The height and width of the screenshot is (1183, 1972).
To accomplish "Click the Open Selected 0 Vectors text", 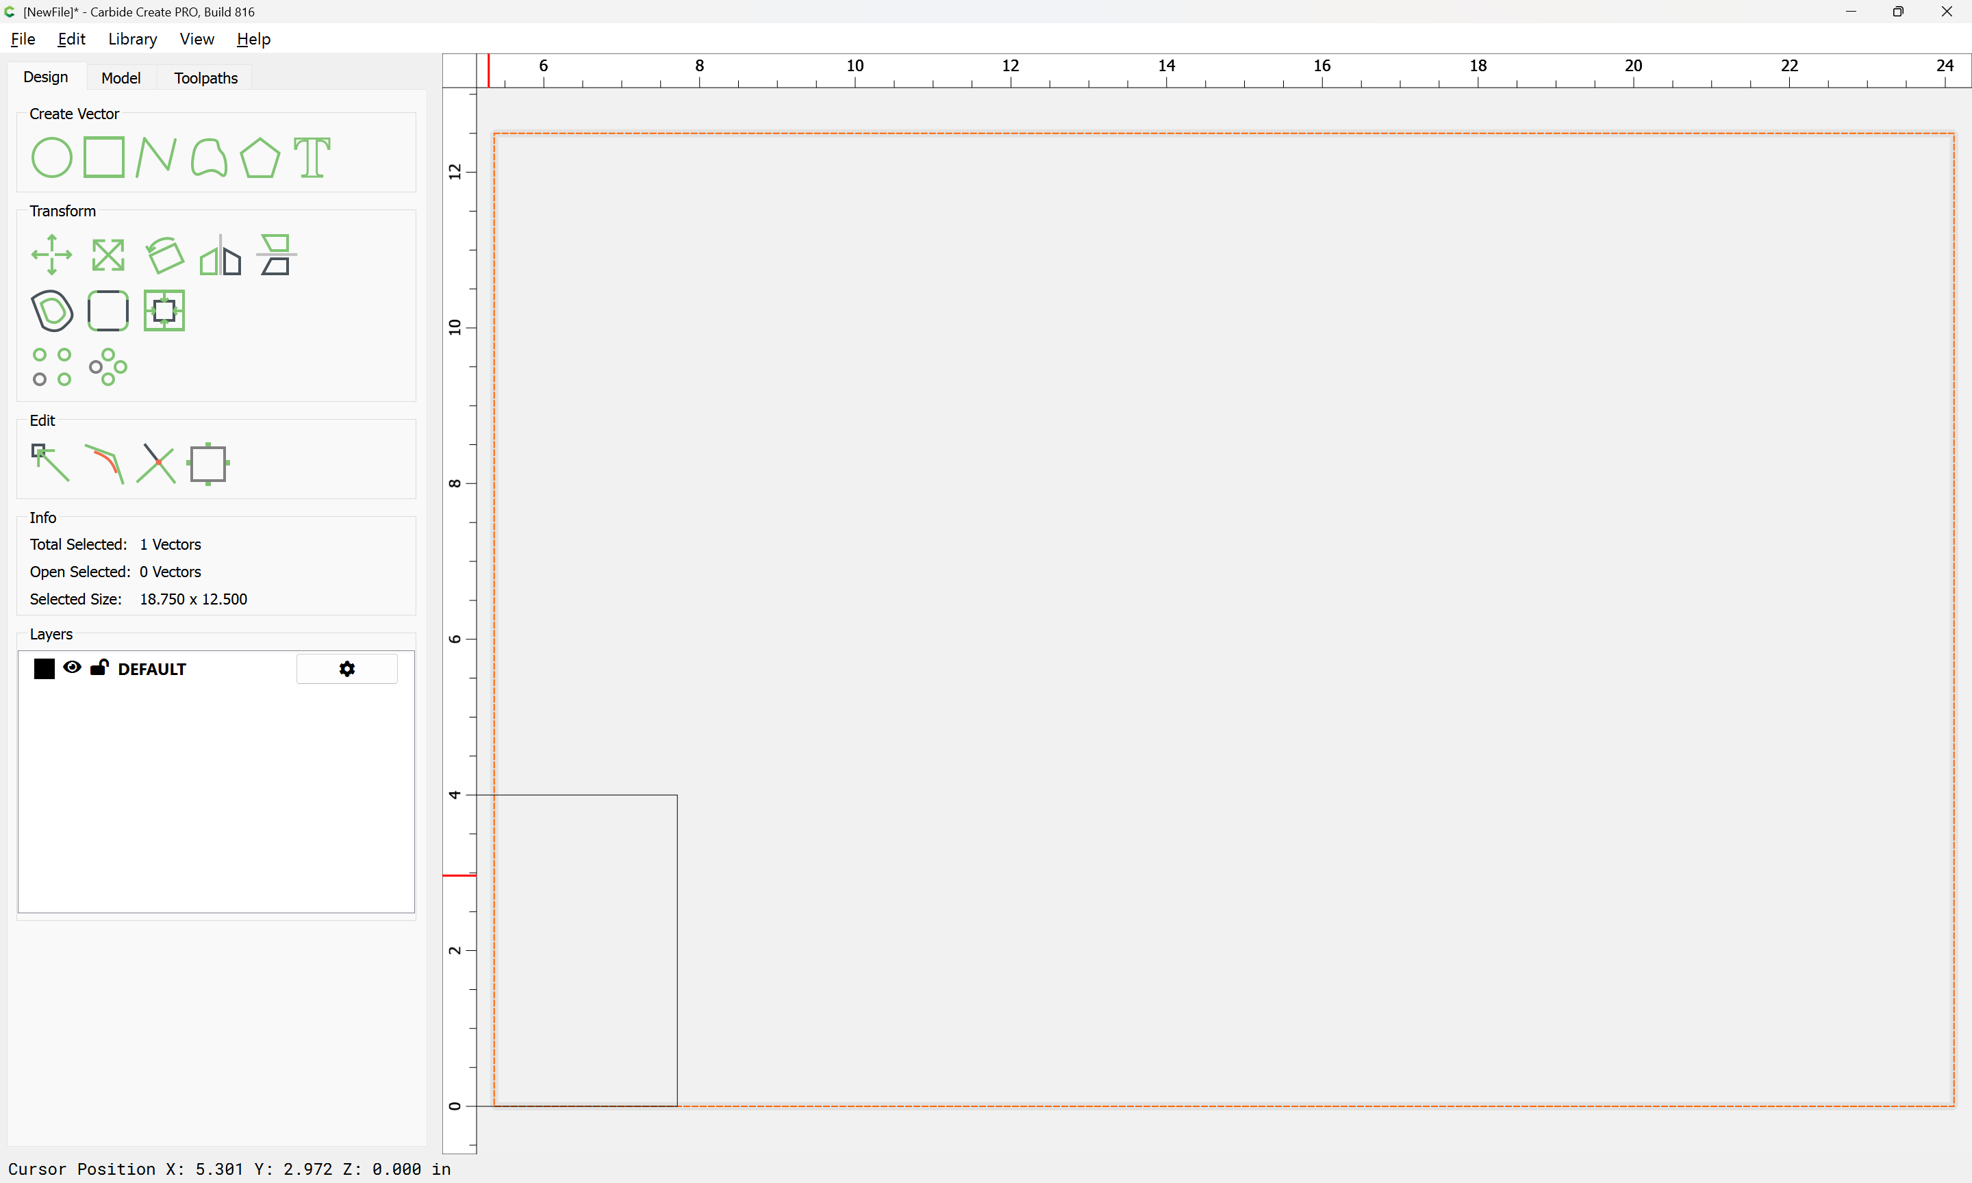I will pyautogui.click(x=116, y=572).
